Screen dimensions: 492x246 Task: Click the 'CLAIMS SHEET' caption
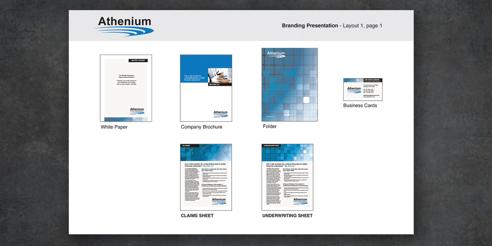click(197, 216)
